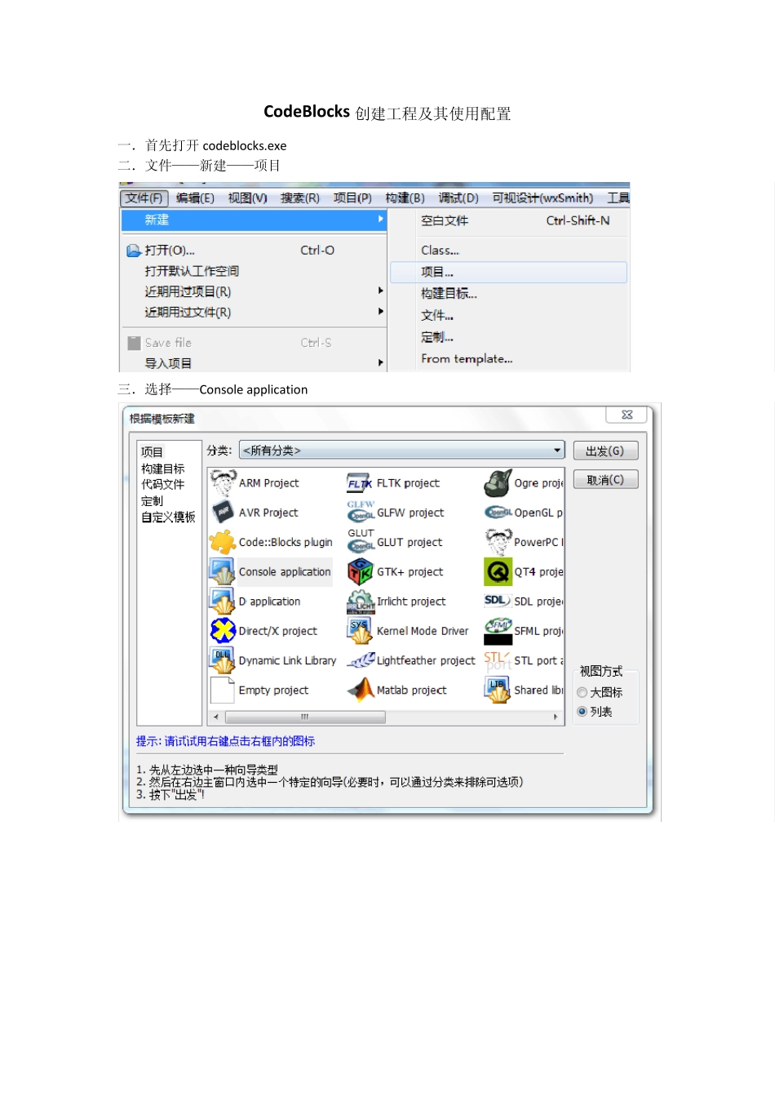Pick the D application icon
Image resolution: width=775 pixels, height=1097 pixels.
tap(223, 602)
